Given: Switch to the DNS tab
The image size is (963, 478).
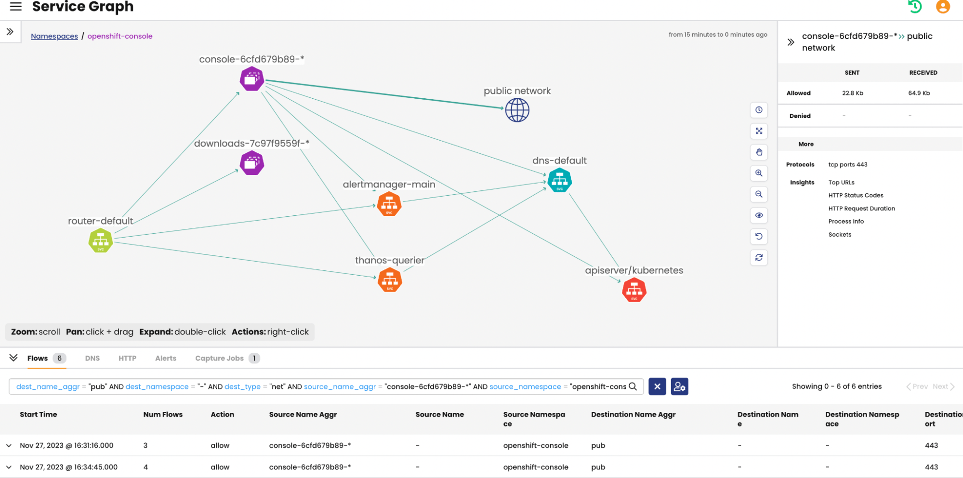Looking at the screenshot, I should [92, 358].
